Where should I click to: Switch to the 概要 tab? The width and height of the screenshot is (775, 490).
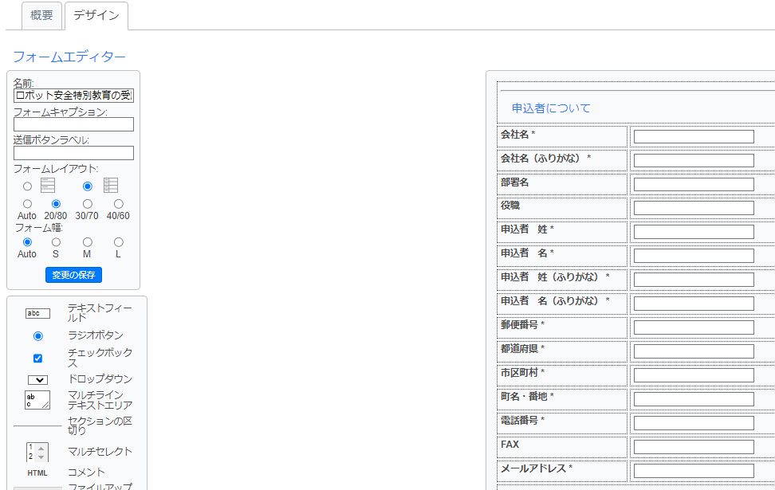point(41,15)
